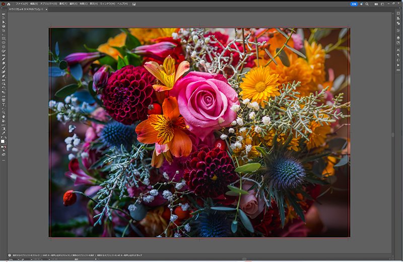Select the Eyedropper tool
Screen dimensions: 403x262
pos(4,133)
